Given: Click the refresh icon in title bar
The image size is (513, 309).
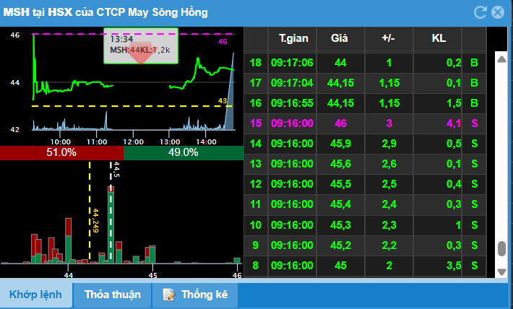Looking at the screenshot, I should (x=480, y=12).
